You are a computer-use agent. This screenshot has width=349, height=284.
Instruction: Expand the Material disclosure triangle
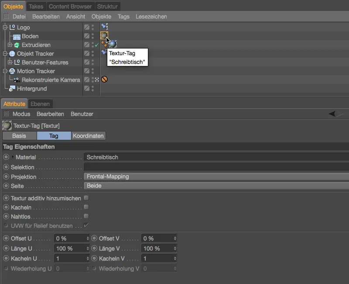coord(13,157)
